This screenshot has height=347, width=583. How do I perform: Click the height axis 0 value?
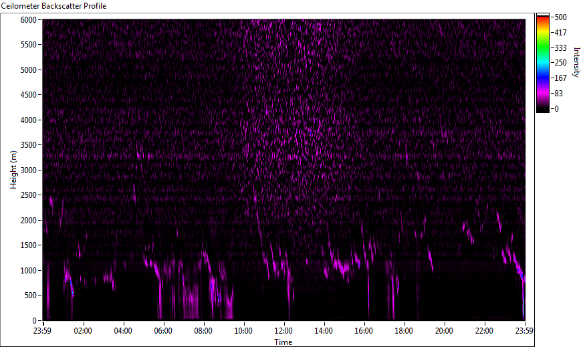pos(35,321)
